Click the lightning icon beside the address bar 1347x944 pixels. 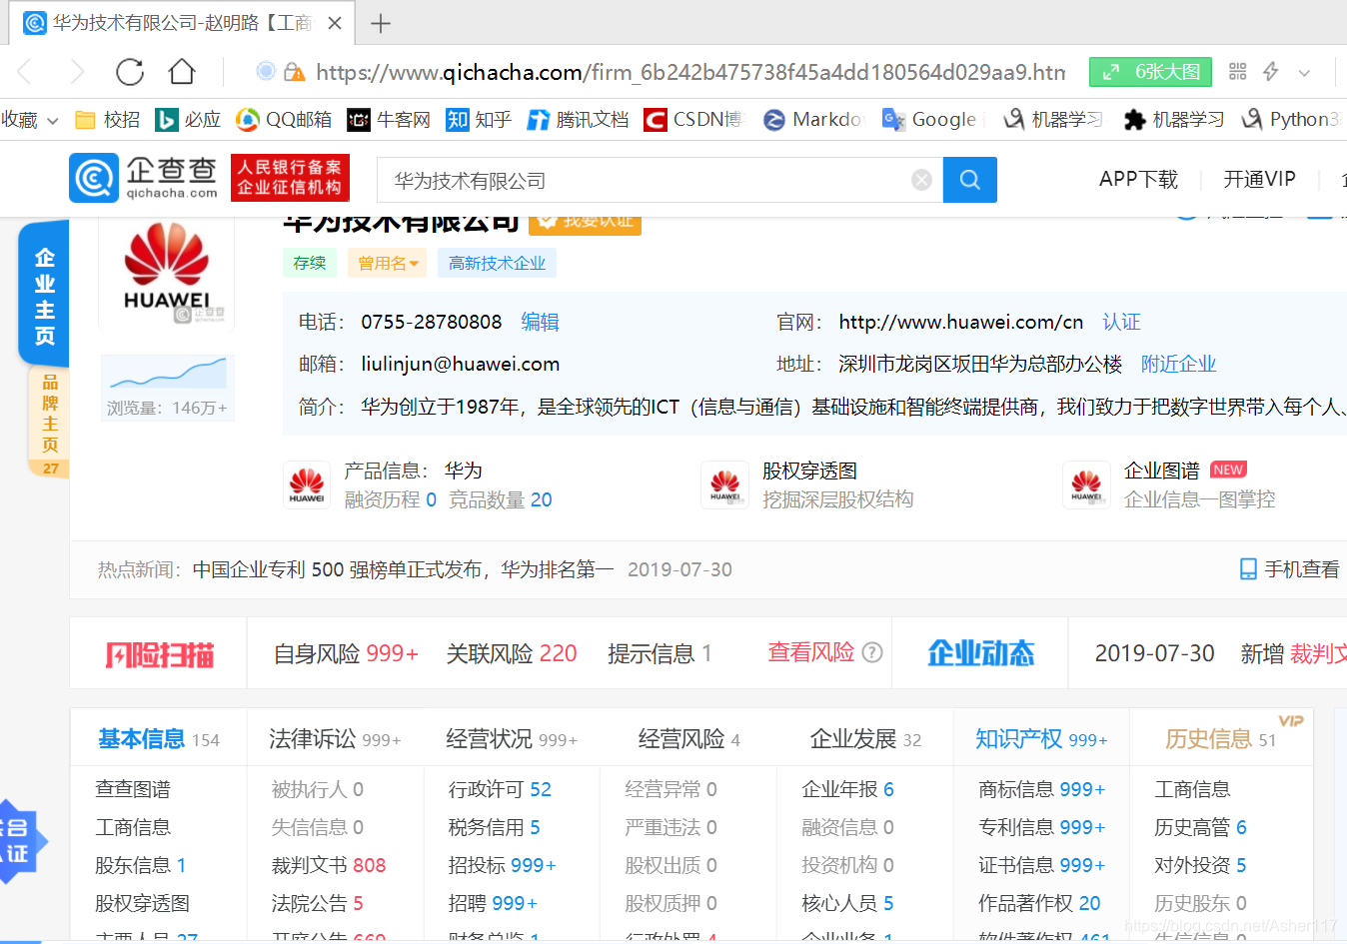point(1271,72)
